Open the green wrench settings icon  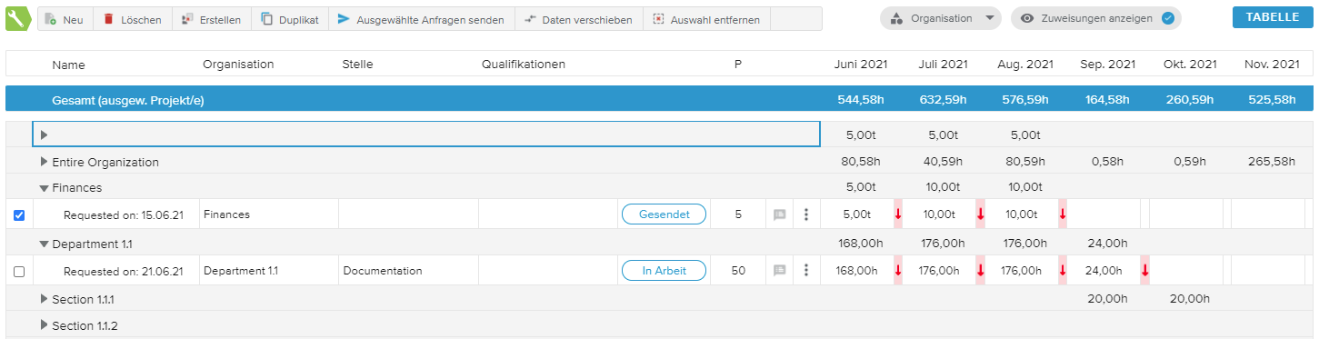click(18, 18)
